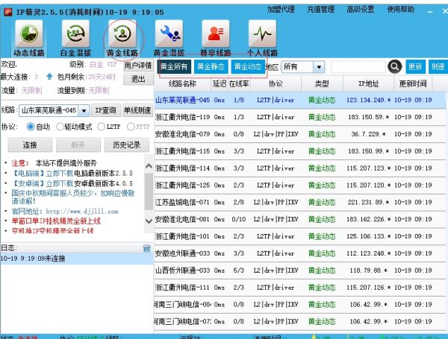This screenshot has width=448, height=339.
Task: Switch to the 黄金静态 tab
Action: pos(211,67)
